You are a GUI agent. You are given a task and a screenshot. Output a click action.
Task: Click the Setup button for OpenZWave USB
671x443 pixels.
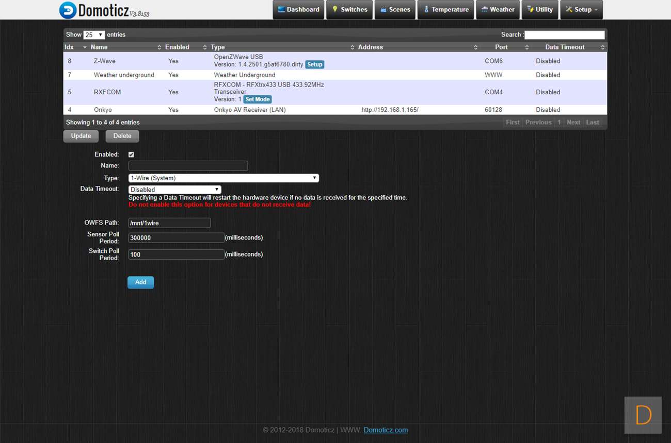tap(314, 65)
